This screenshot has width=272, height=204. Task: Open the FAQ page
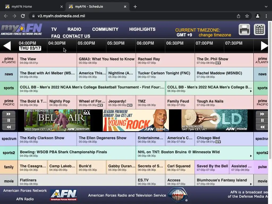pyautogui.click(x=56, y=36)
